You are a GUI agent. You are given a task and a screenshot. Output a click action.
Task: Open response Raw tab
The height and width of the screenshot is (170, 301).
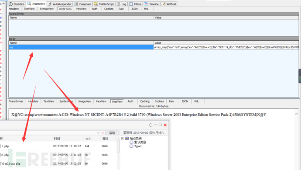(x=171, y=101)
